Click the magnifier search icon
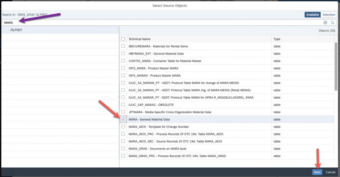 [x=332, y=22]
